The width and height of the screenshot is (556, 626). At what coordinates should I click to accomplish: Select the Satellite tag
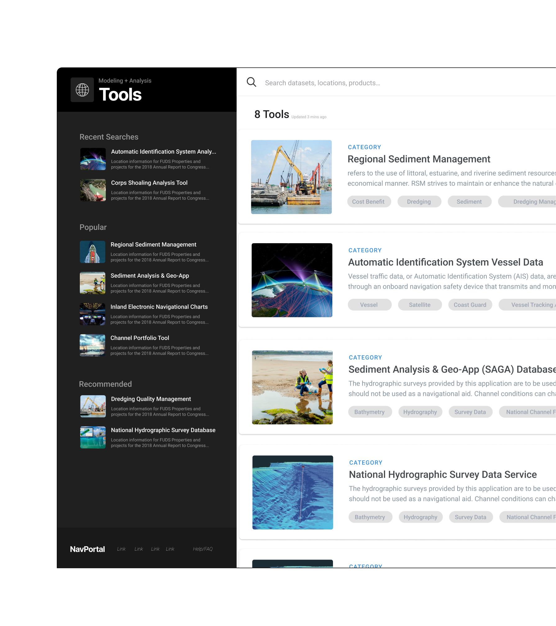coord(420,305)
